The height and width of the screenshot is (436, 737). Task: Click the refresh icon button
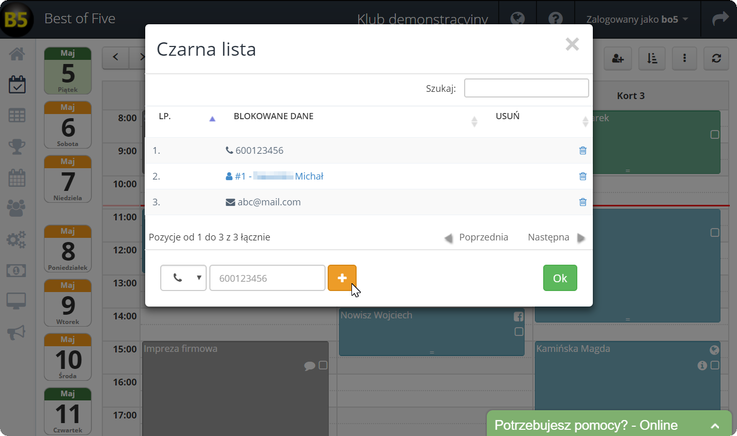coord(716,58)
